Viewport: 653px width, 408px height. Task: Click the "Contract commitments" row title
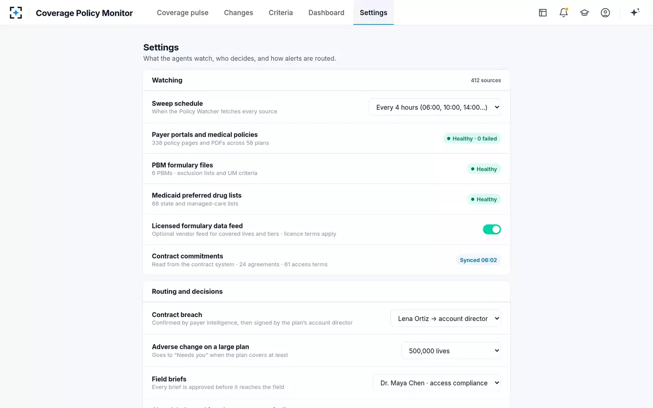click(187, 256)
